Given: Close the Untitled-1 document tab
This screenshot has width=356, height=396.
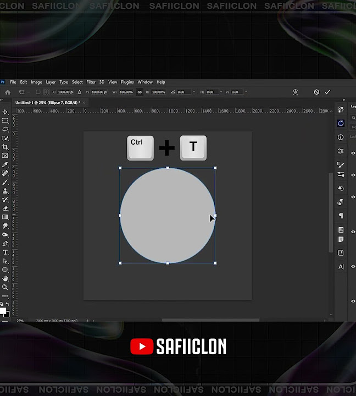Looking at the screenshot, I should coord(84,102).
